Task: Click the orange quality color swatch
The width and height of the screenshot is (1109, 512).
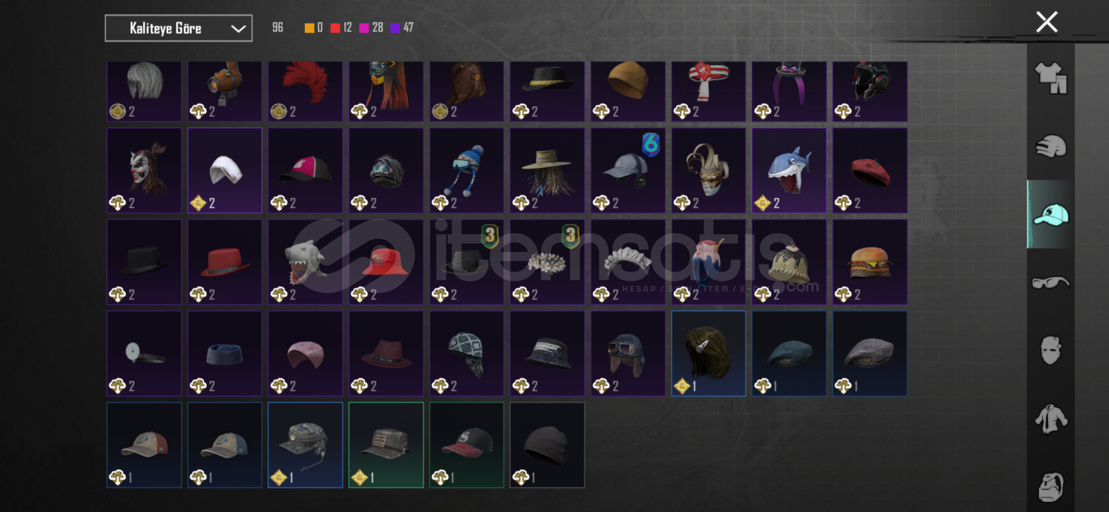Action: 309,28
